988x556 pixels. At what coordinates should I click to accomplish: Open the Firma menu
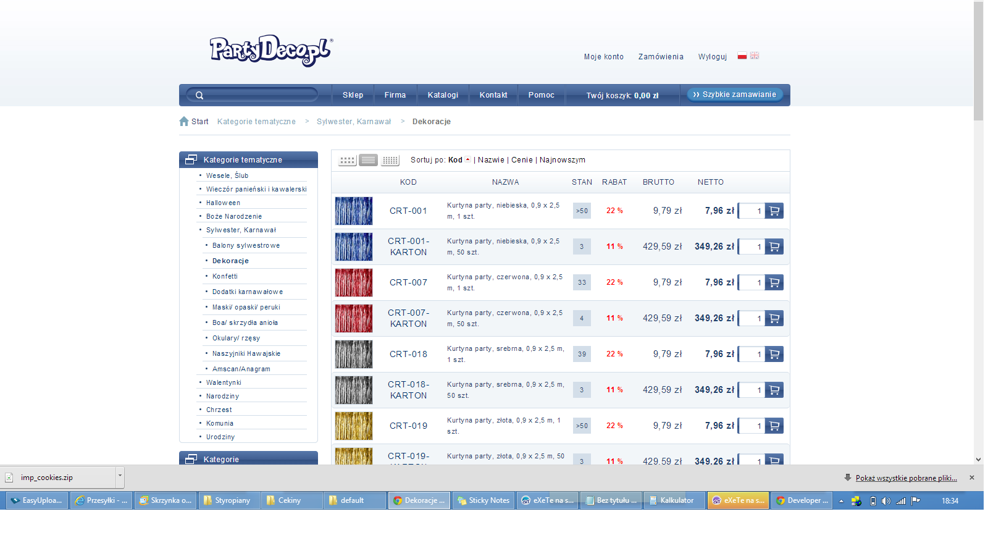click(x=395, y=95)
